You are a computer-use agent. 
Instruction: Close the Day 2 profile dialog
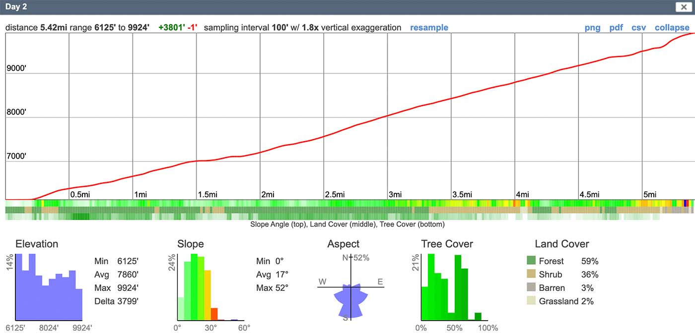[x=682, y=7]
